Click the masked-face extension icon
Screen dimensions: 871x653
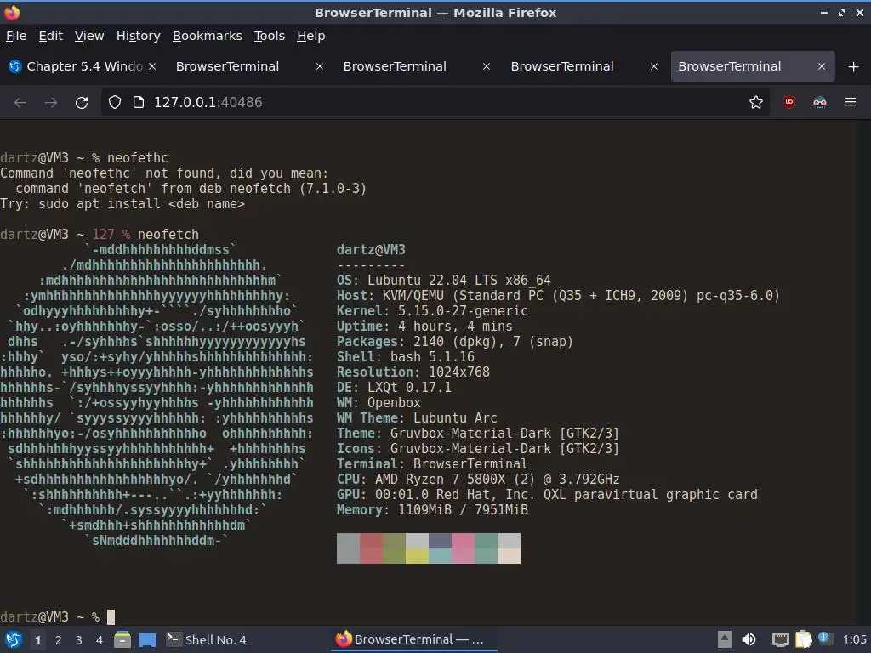[x=820, y=102]
